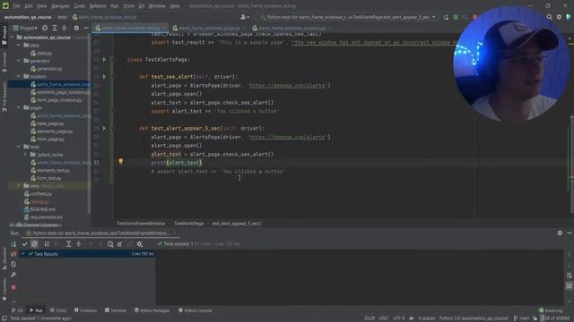Expand the venv folder

(x=19, y=185)
